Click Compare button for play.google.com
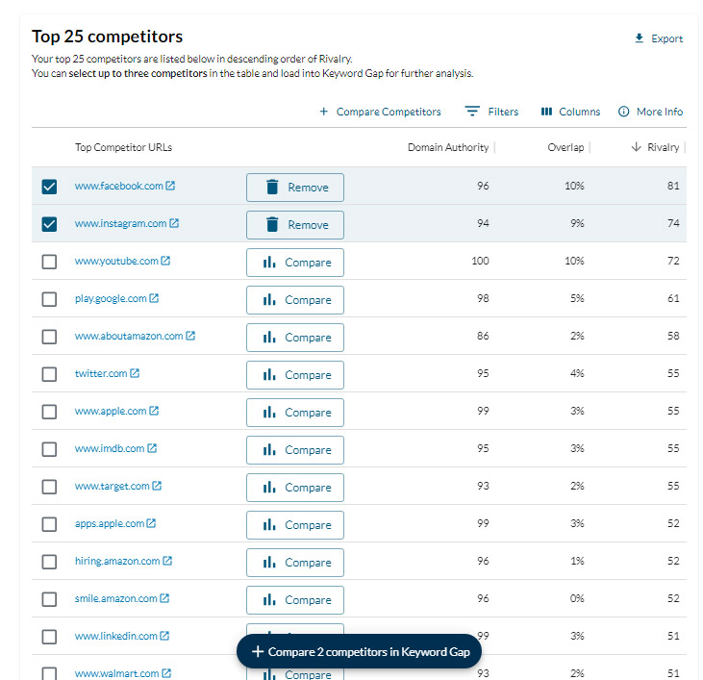 pyautogui.click(x=294, y=299)
